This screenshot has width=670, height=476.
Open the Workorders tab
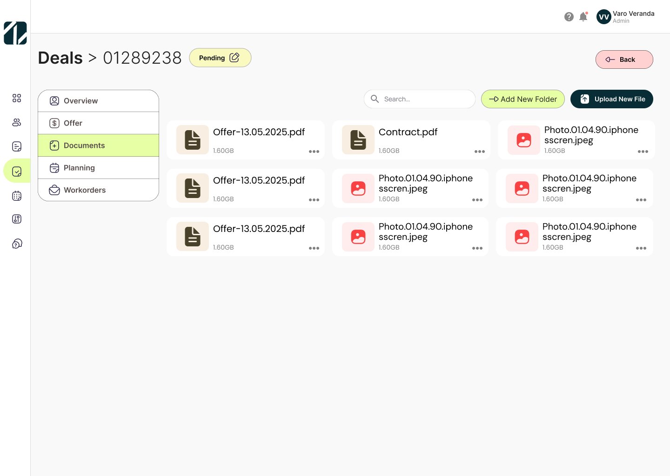[x=98, y=190]
